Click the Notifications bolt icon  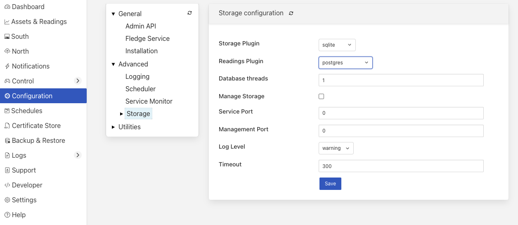point(7,66)
